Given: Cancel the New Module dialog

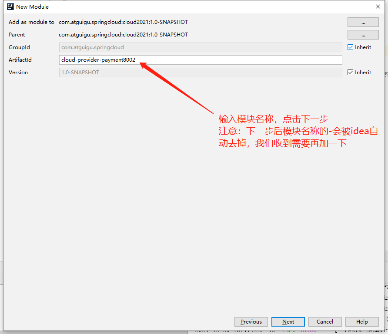Looking at the screenshot, I should point(325,322).
